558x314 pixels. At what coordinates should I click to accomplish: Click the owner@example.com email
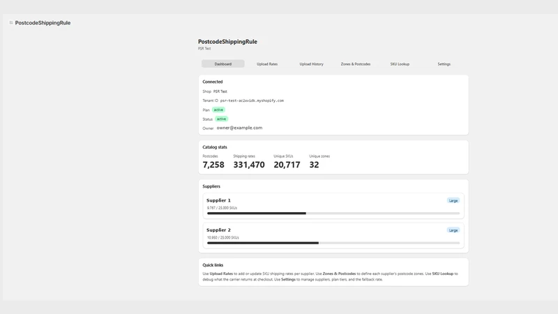pos(239,128)
